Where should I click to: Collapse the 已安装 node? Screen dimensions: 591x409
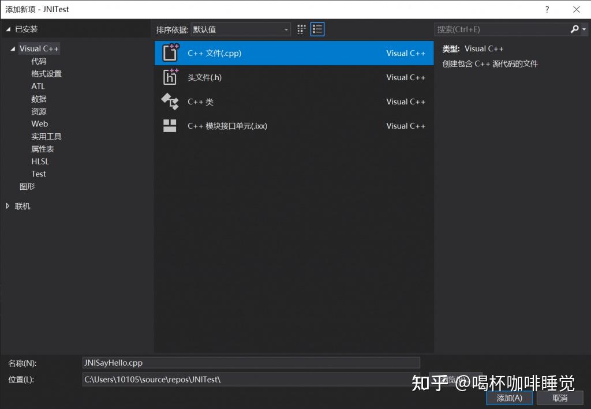(x=8, y=28)
